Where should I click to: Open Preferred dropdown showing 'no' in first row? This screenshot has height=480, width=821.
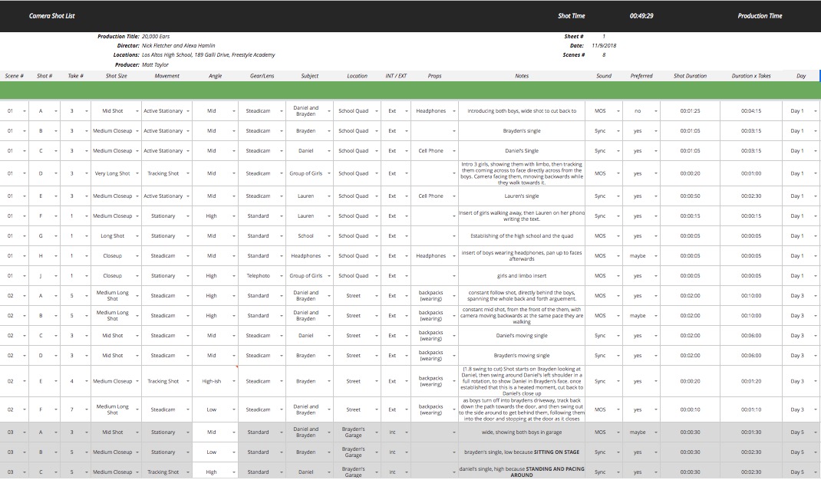(x=655, y=111)
